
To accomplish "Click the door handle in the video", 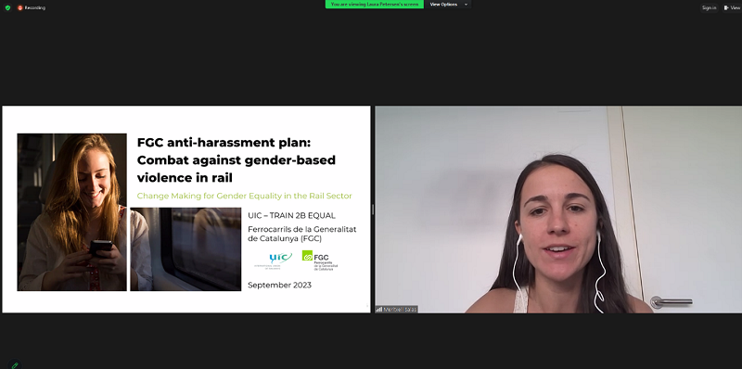I will pyautogui.click(x=671, y=302).
